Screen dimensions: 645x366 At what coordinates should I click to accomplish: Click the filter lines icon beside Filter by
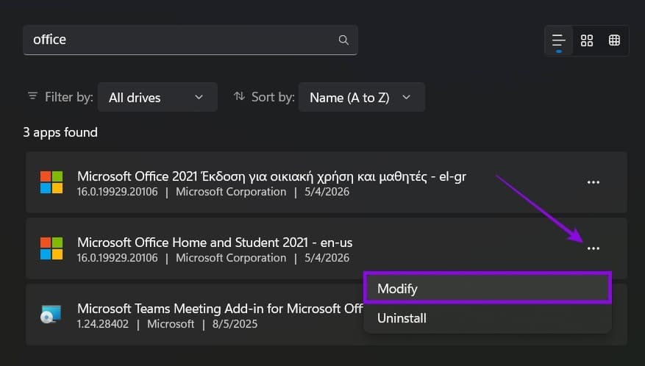pos(32,96)
